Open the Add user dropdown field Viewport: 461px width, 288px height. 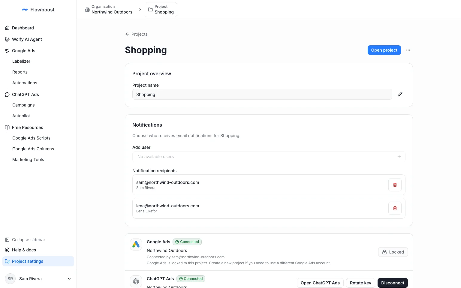(269, 157)
